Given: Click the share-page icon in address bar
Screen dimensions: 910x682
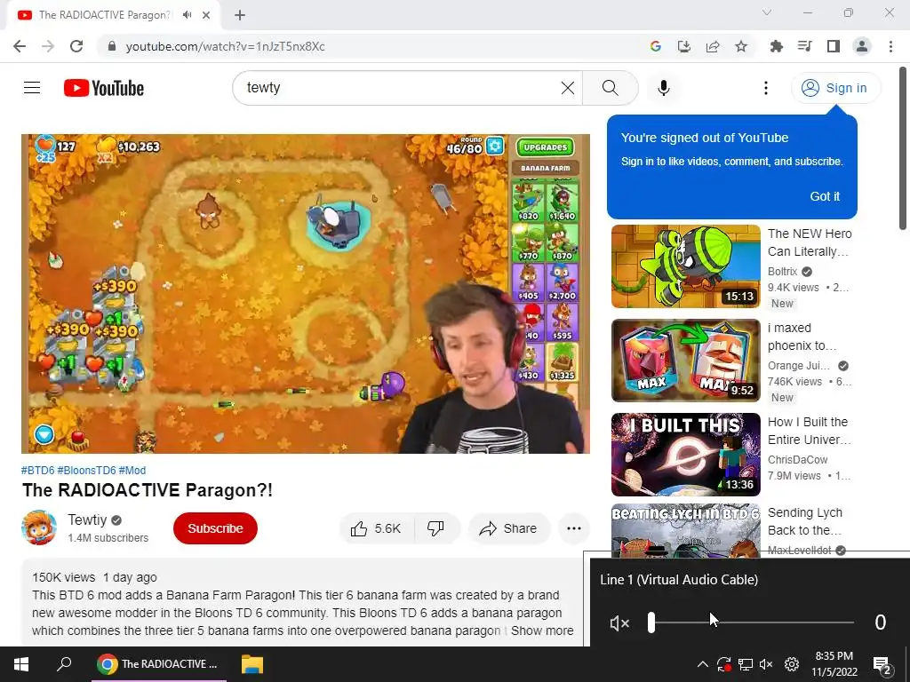Looking at the screenshot, I should [x=713, y=46].
